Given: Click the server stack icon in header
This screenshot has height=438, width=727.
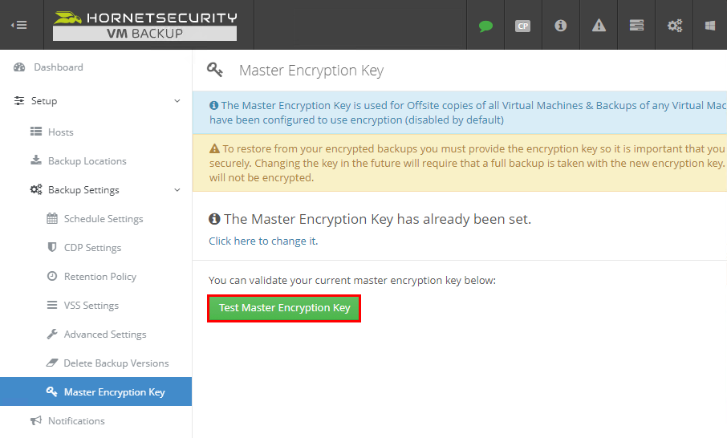Looking at the screenshot, I should coord(636,26).
